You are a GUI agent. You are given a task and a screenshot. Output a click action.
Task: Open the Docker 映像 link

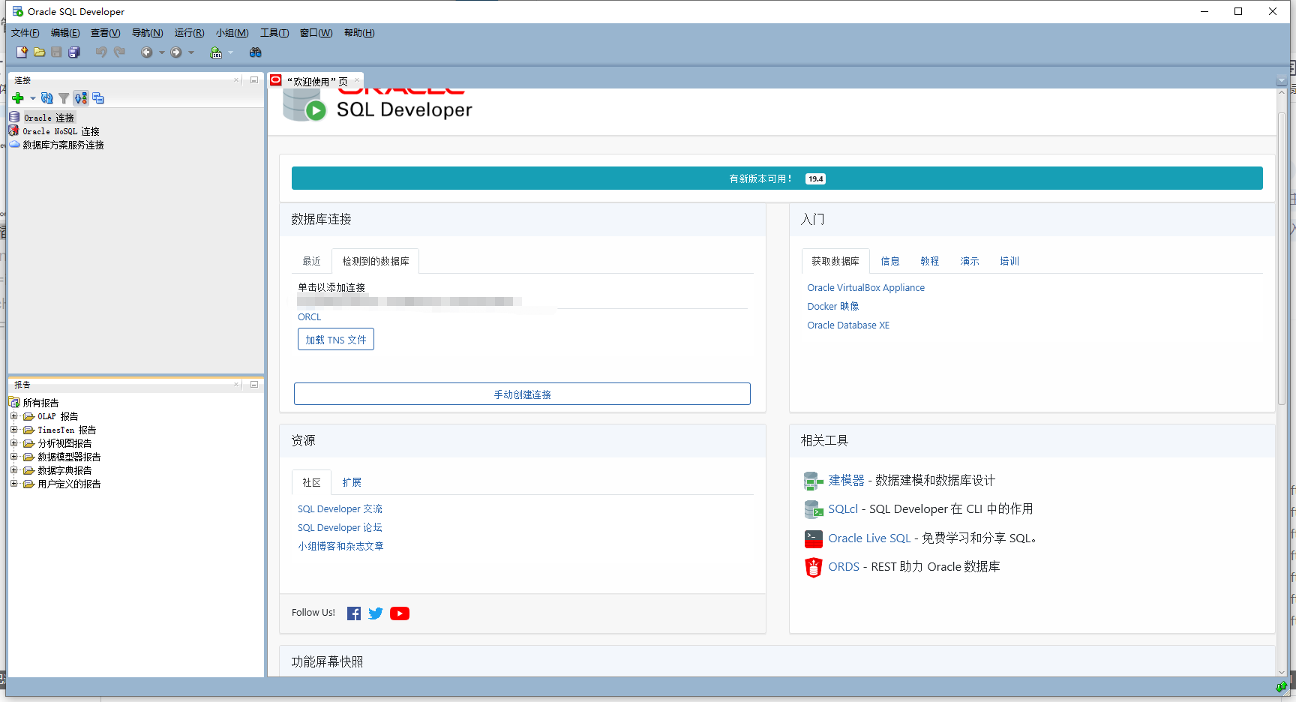tap(833, 307)
